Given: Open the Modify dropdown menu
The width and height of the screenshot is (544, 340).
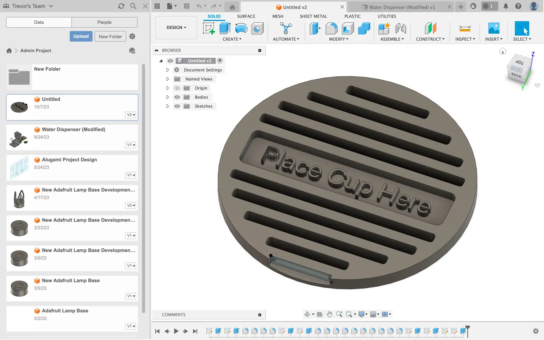Looking at the screenshot, I should pos(338,39).
